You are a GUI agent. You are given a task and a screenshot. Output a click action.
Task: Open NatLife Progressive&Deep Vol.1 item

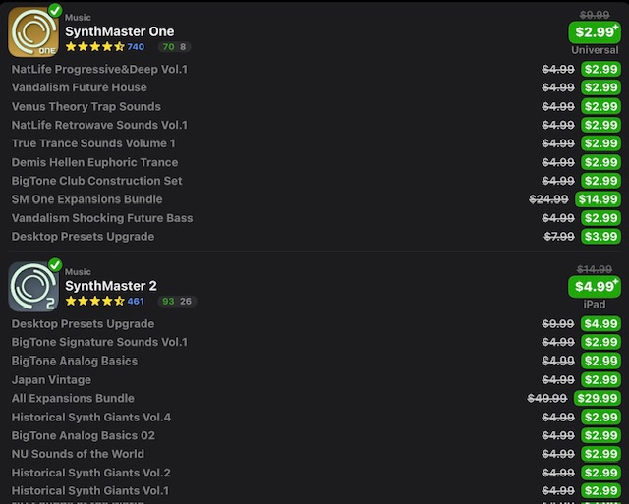pos(99,69)
